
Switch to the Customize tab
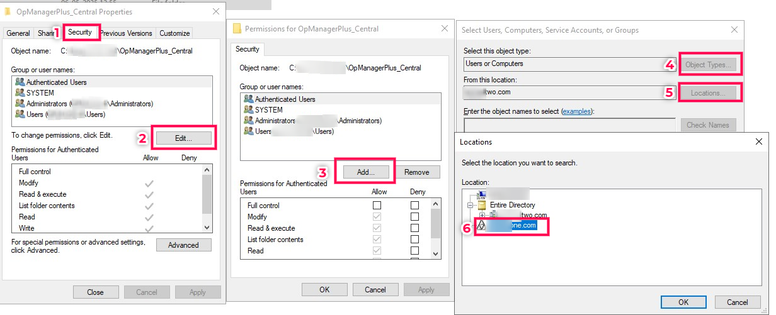(174, 33)
